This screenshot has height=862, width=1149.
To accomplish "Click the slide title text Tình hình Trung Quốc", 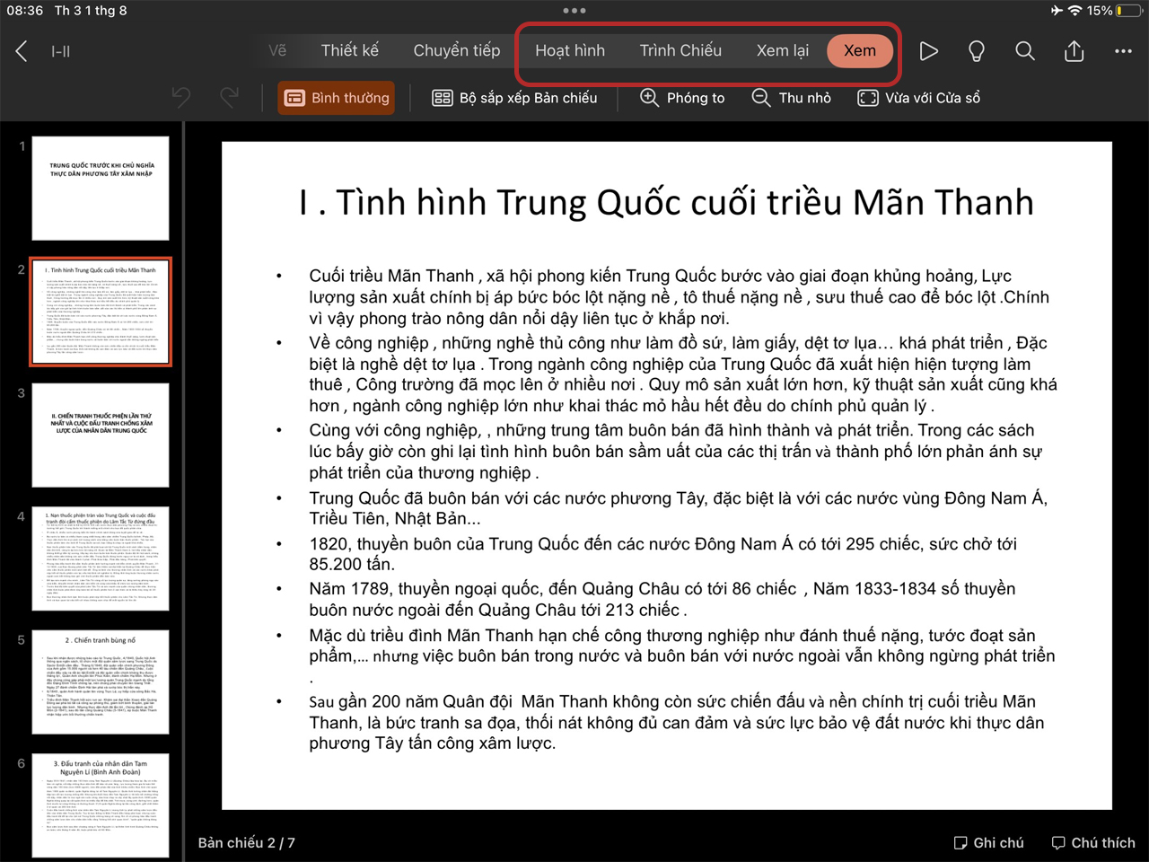I will [x=666, y=202].
